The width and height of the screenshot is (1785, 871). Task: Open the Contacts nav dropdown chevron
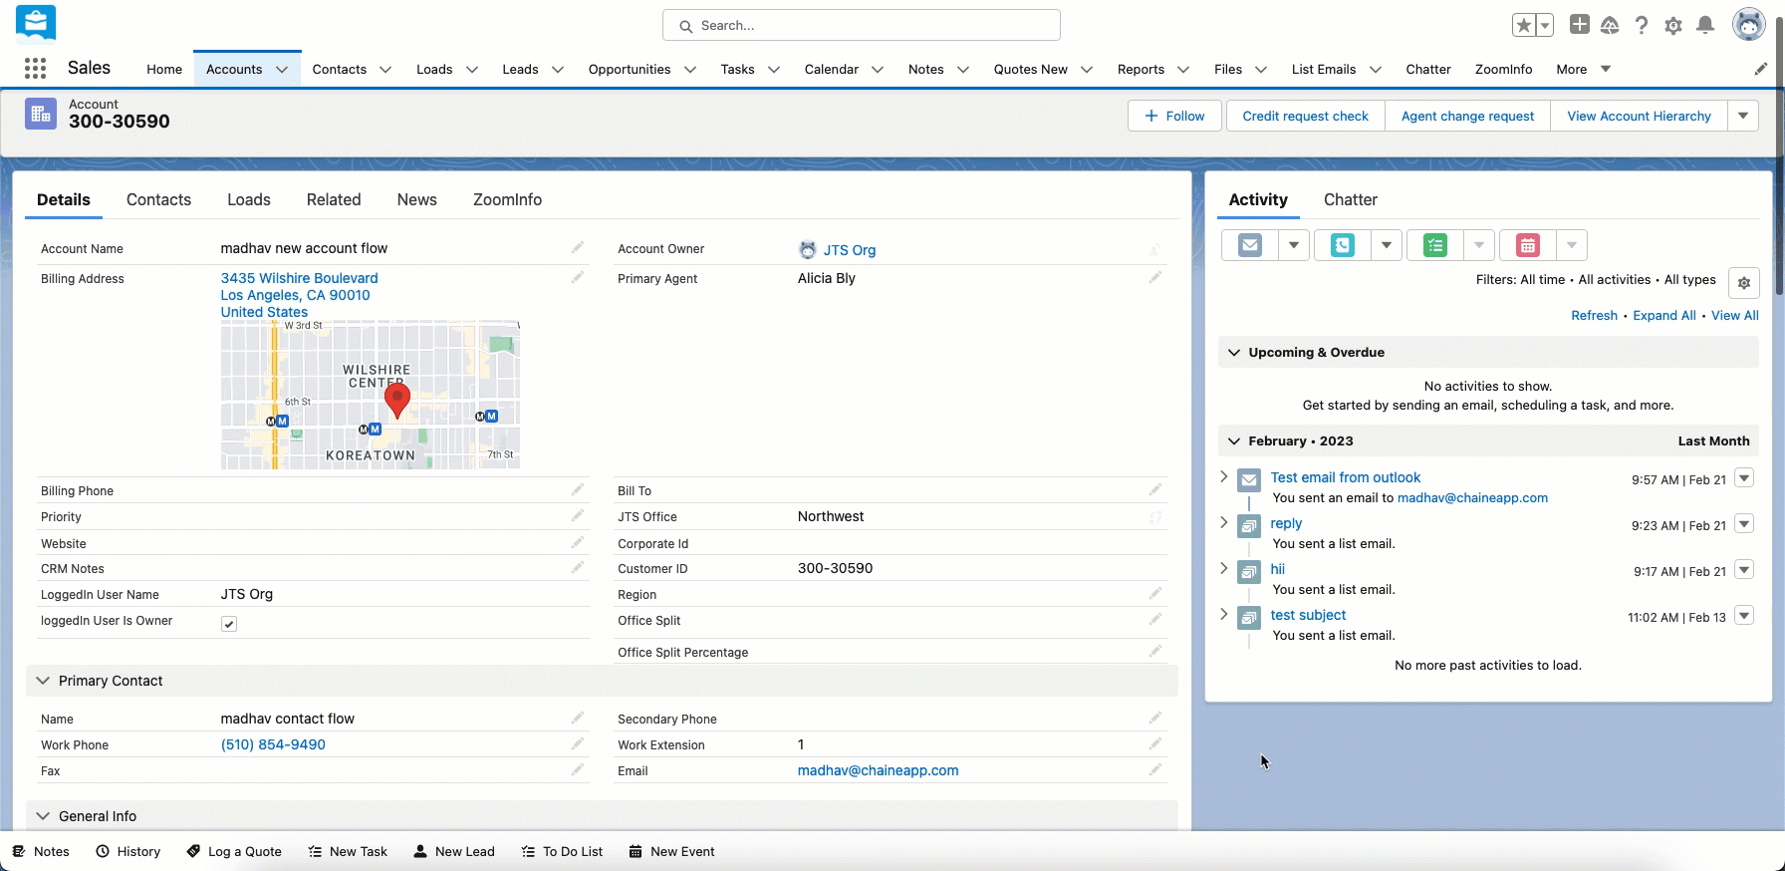click(x=385, y=69)
